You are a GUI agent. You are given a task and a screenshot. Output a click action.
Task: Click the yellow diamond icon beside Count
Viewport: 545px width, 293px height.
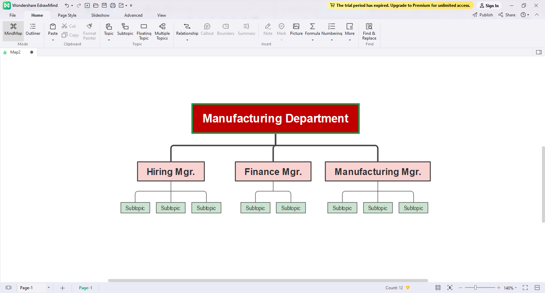[x=408, y=288]
